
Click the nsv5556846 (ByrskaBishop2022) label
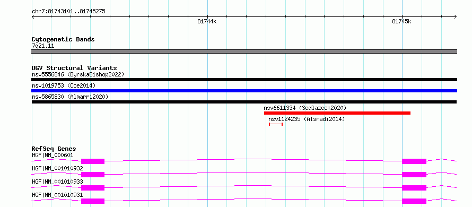click(78, 74)
